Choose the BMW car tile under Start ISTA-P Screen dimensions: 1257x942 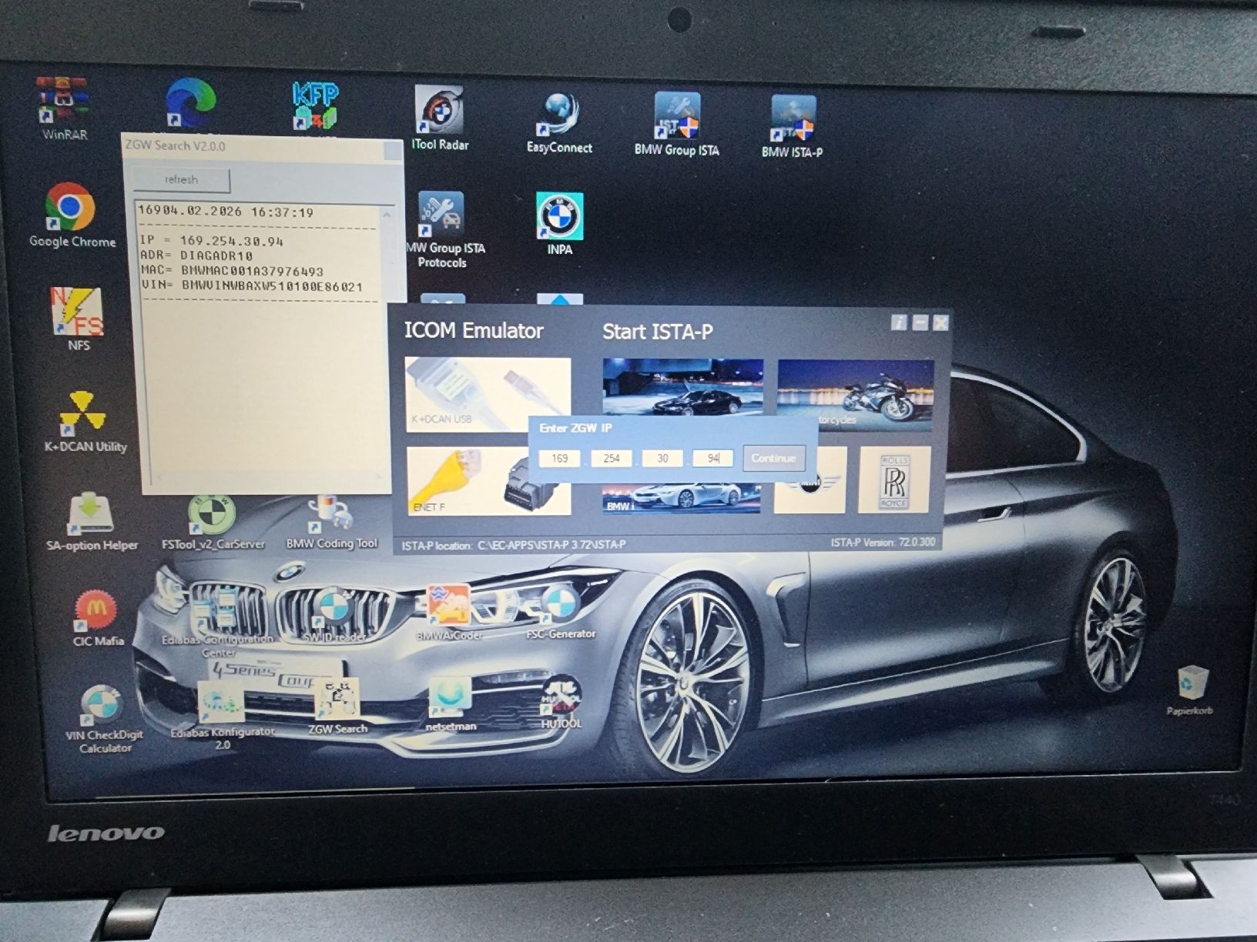[683, 389]
